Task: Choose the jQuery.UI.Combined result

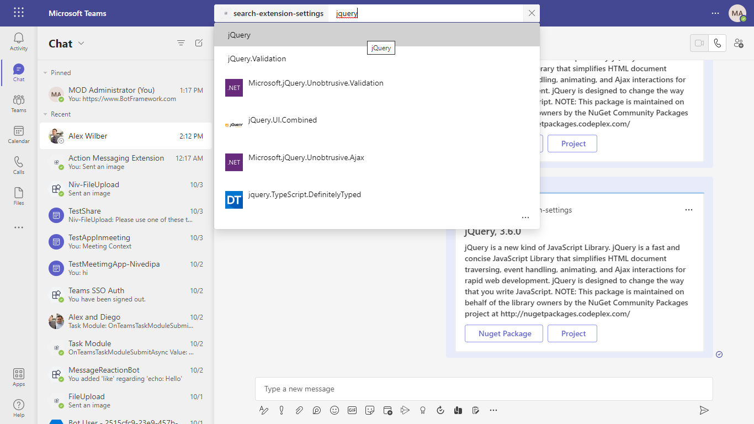Action: [x=377, y=125]
